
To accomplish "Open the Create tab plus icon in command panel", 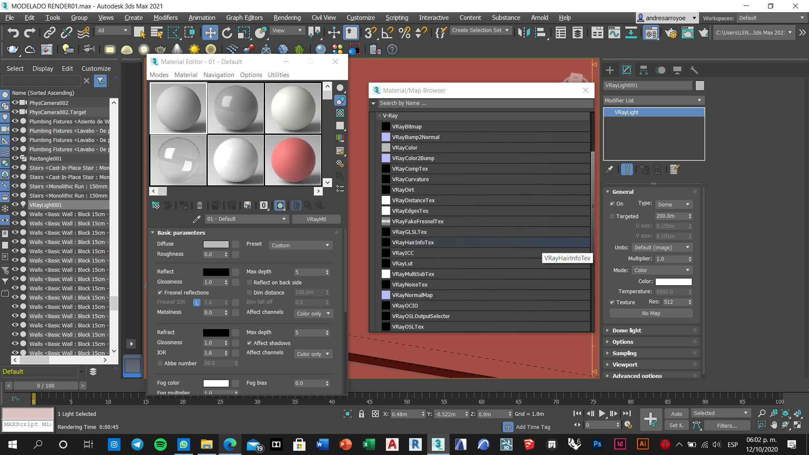I will tap(610, 70).
